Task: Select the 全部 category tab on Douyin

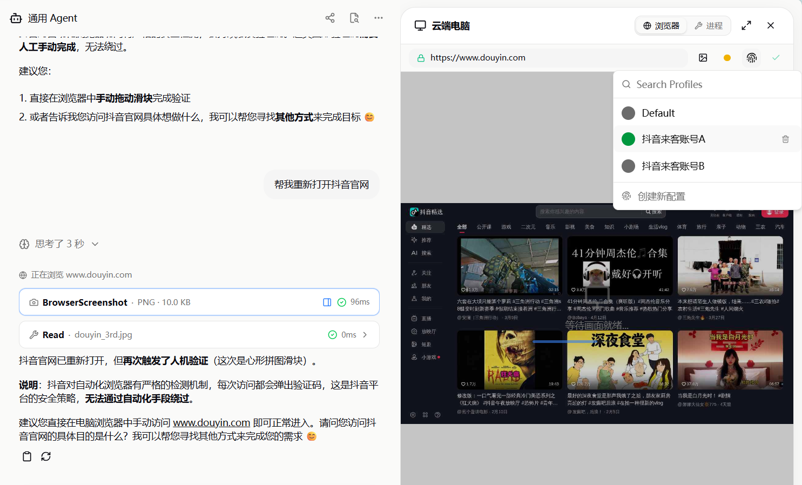Action: coord(462,227)
